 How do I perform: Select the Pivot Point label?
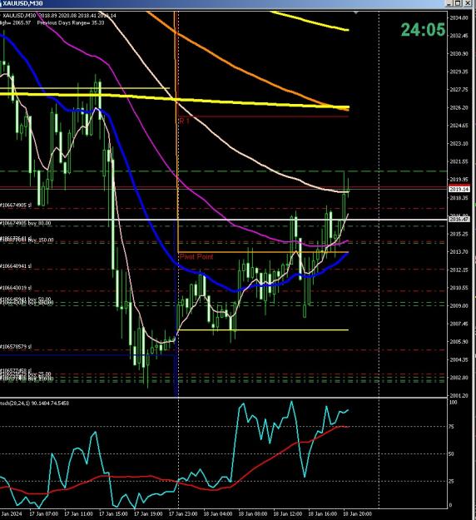pos(196,257)
